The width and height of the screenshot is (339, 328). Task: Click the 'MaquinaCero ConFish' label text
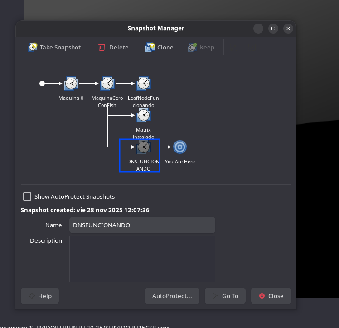pos(107,102)
